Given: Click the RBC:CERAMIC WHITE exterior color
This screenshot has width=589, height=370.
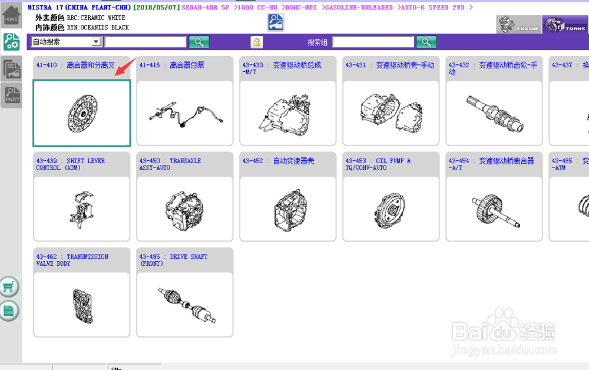Looking at the screenshot, I should (x=96, y=18).
